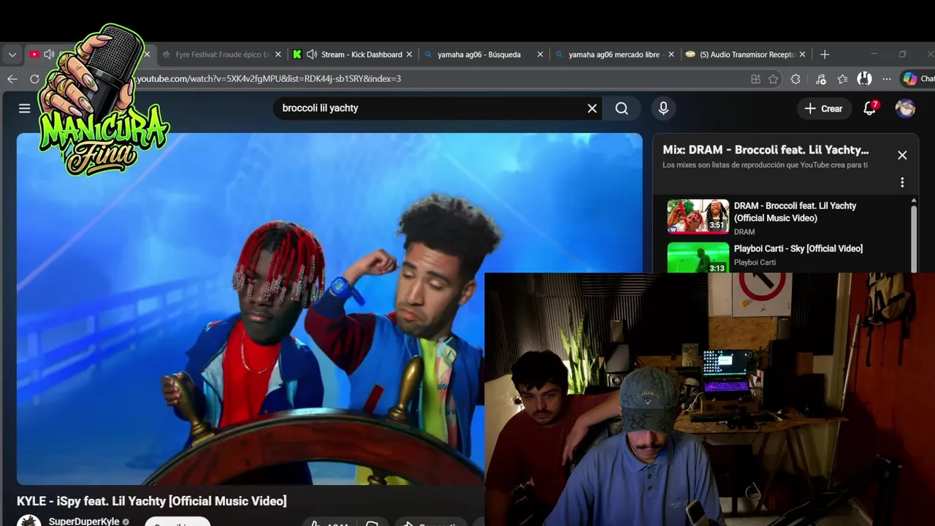Viewport: 935px width, 526px height.
Task: Mute the Kick Dashboard tab speaker icon
Action: tap(312, 55)
